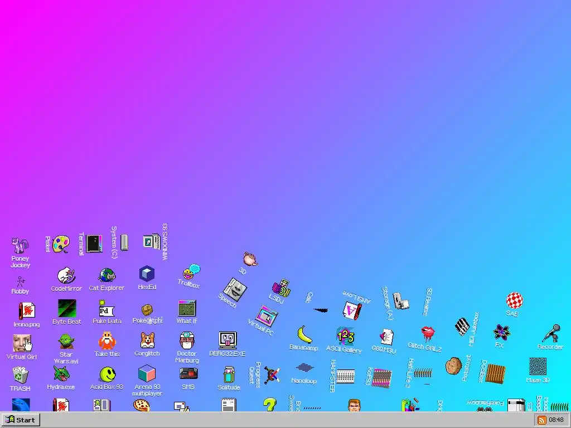Launch the Solitude icon

tap(229, 375)
